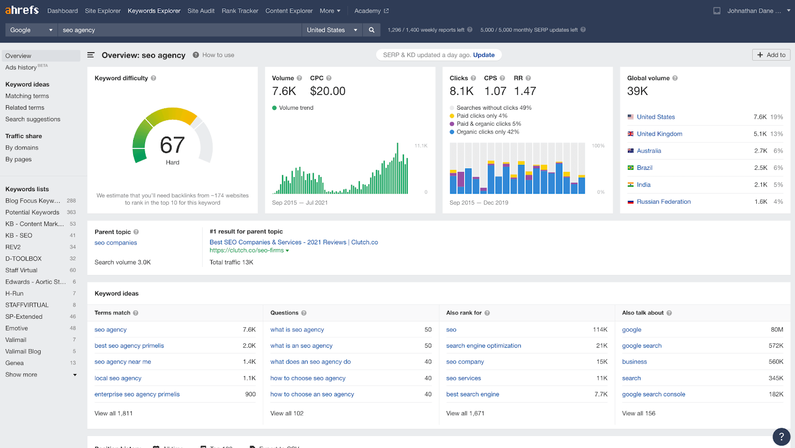795x448 pixels.
Task: Open Matching terms report
Action: pos(27,96)
